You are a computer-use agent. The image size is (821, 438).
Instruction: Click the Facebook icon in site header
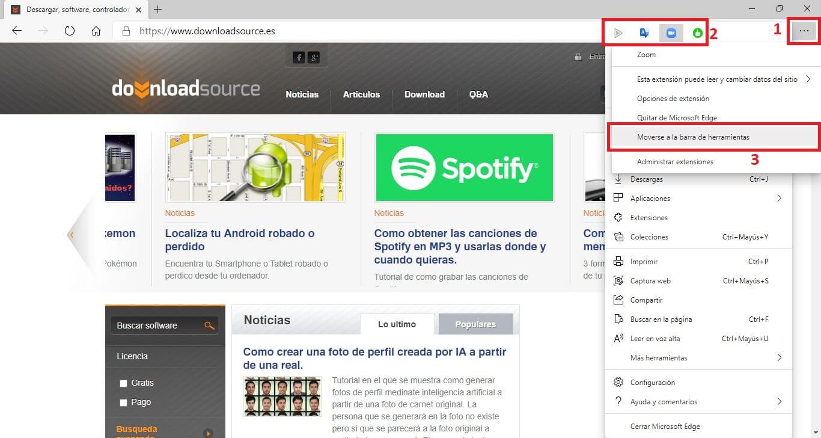(x=299, y=57)
